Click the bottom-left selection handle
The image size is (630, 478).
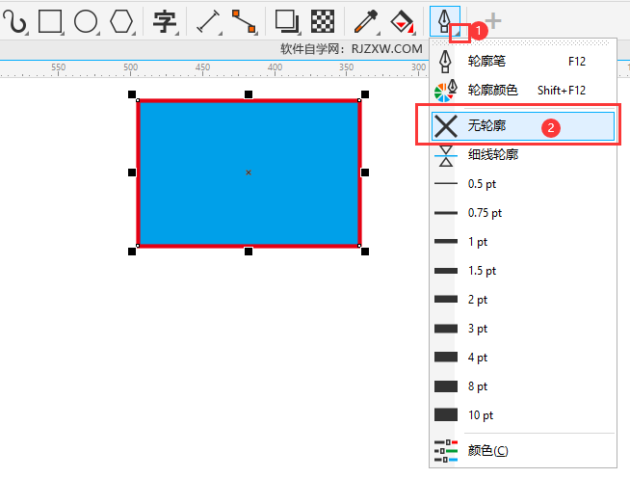pyautogui.click(x=132, y=252)
